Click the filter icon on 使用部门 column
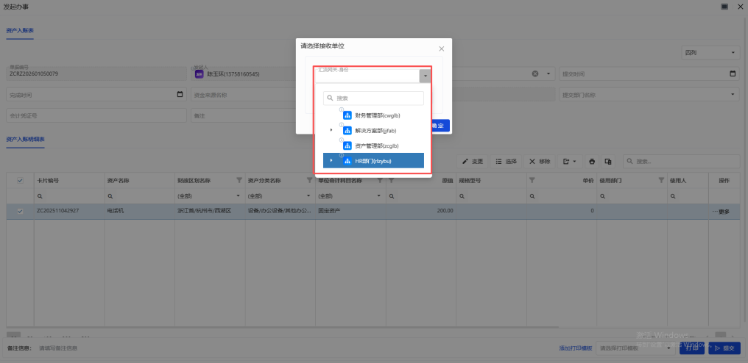Viewport: 748px width, 363px height. click(660, 180)
